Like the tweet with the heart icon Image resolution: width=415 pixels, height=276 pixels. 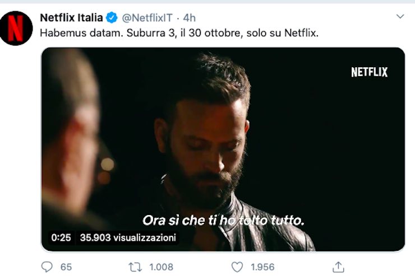238,266
